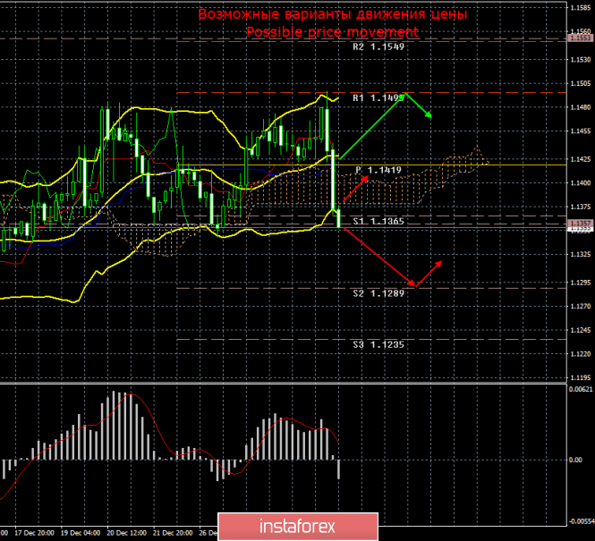Click the -0.00554 indicator scale value
Screen dimensions: 595x541
(581, 521)
